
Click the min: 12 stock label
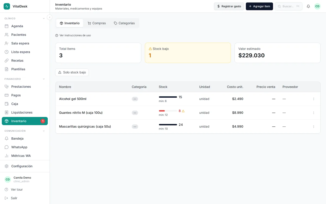coord(163,115)
